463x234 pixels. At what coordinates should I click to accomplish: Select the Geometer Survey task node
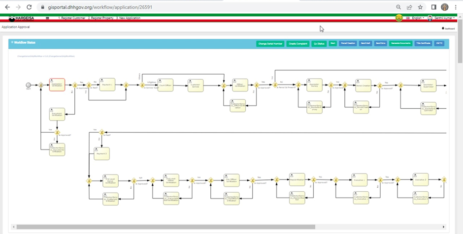pos(314,85)
